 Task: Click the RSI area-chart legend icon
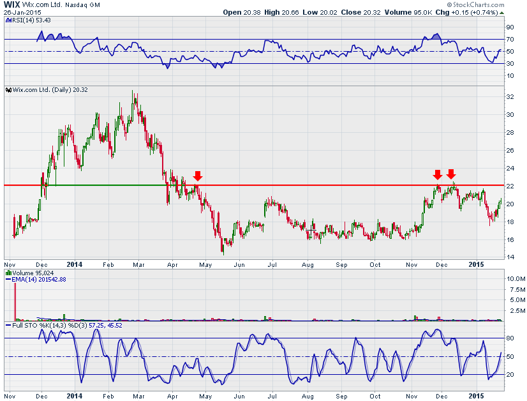pos(8,20)
